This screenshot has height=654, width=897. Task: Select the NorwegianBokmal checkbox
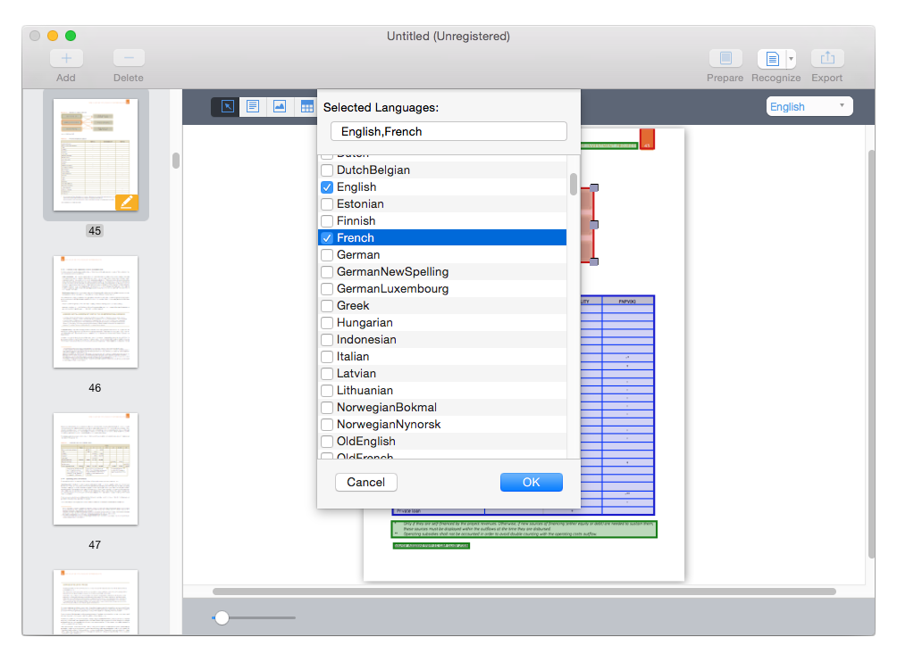click(327, 408)
